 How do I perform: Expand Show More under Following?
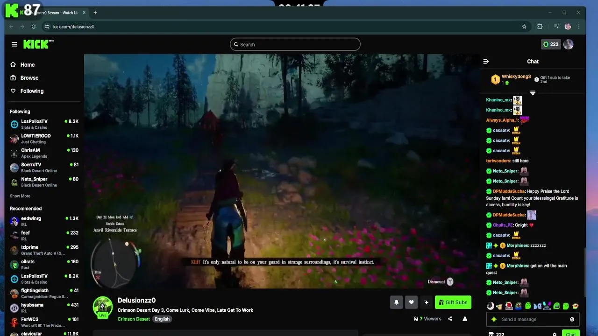[x=20, y=196]
